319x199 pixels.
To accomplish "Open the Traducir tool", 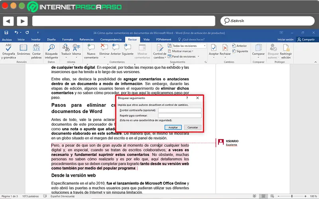I will (66, 50).
